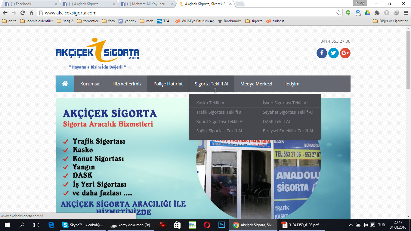The image size is (411, 231).
Task: Click the Akçiçek Sigorta logo
Action: point(97,54)
